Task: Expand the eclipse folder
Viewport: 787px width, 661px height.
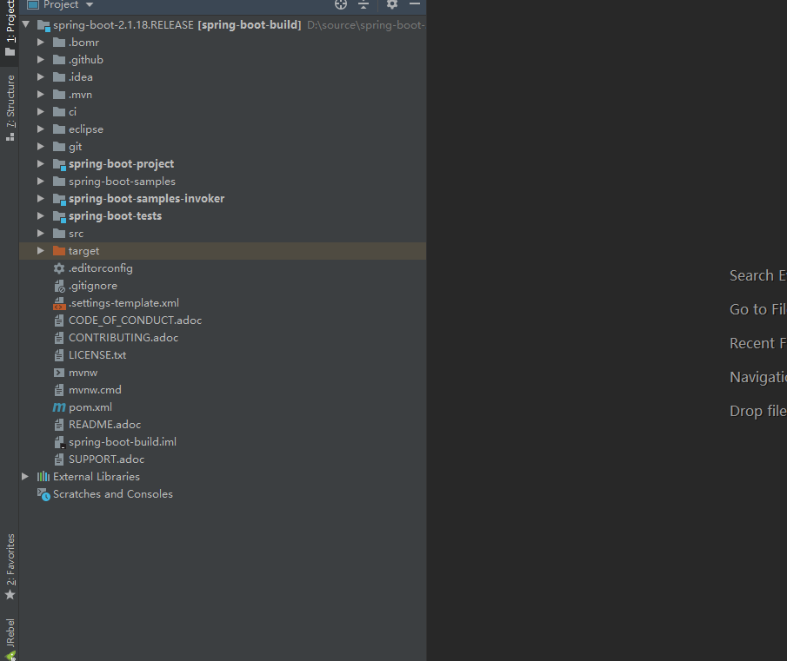Action: tap(41, 129)
